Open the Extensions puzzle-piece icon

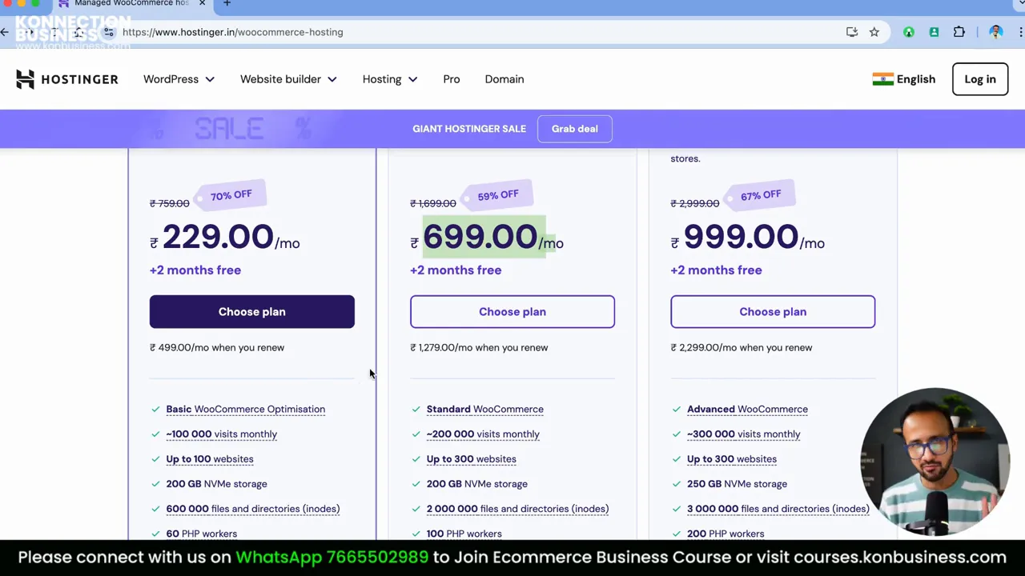959,32
